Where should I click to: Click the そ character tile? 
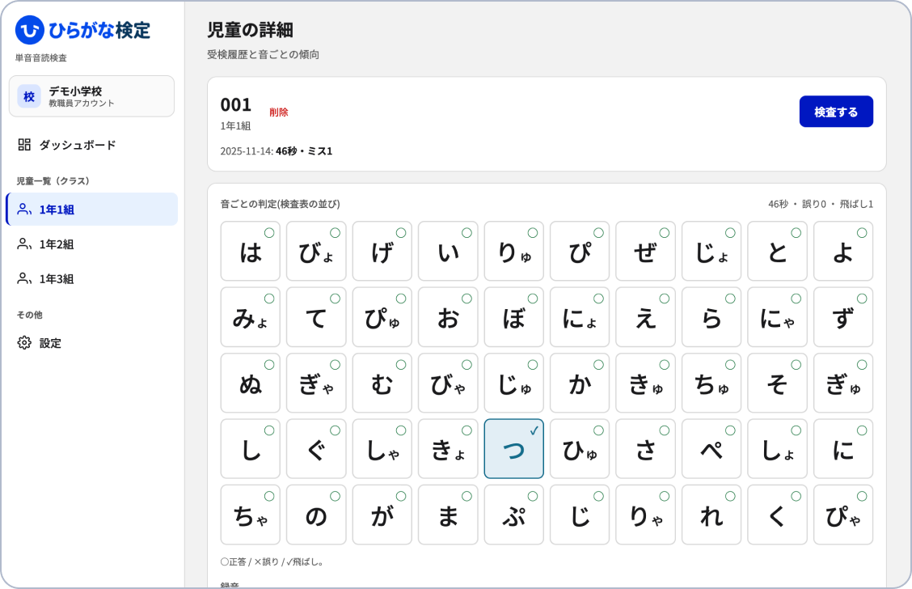777,383
